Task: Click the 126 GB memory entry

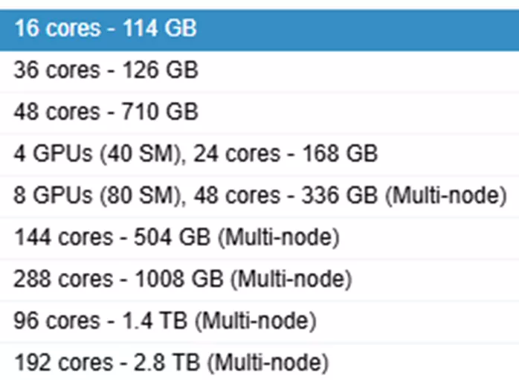Action: [x=259, y=72]
